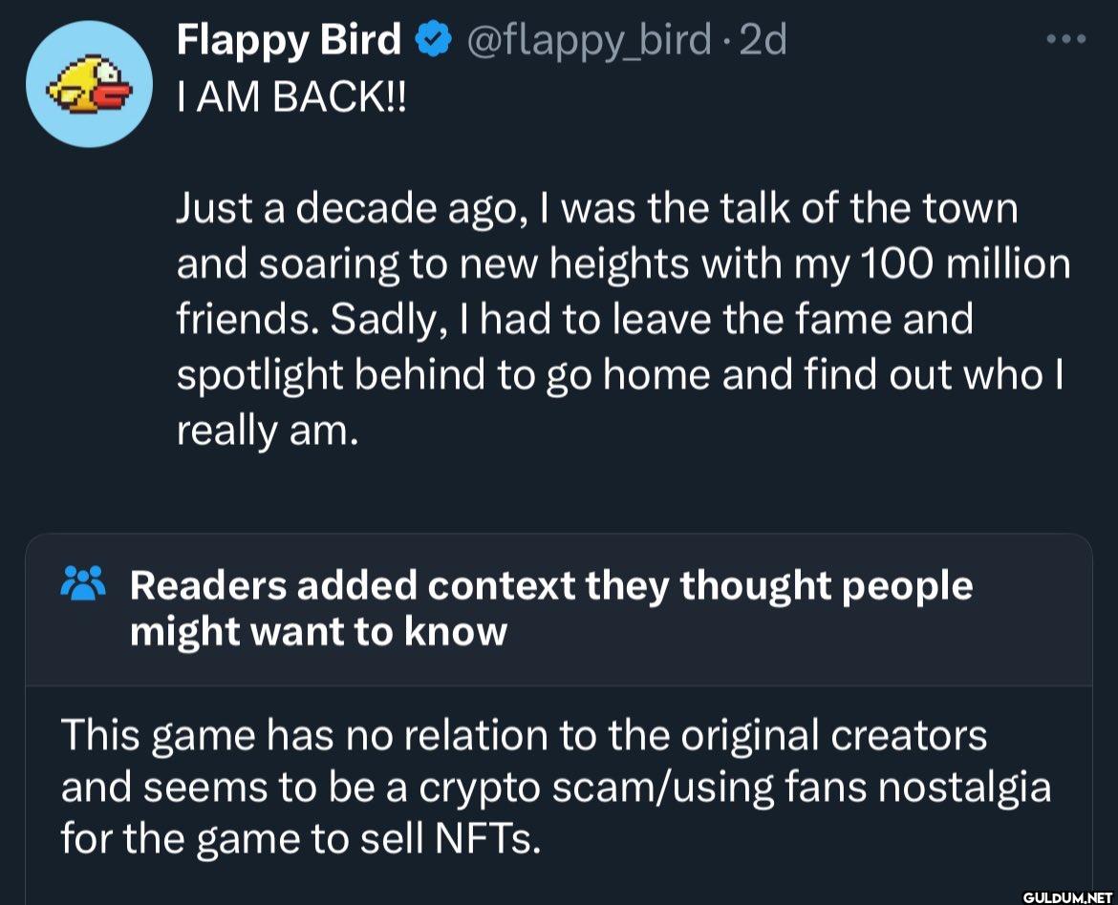Open the three-dot more options menu
Viewport: 1118px width, 905px height.
click(1065, 40)
